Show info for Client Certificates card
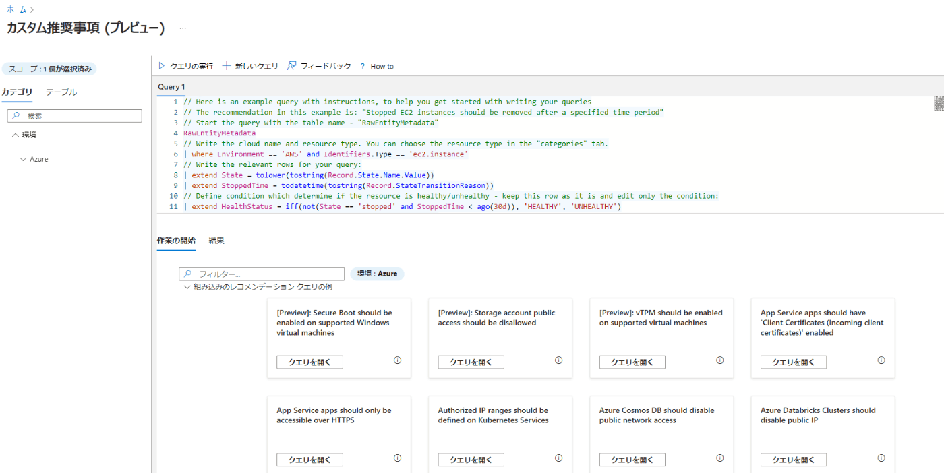The height and width of the screenshot is (473, 944). coord(881,360)
